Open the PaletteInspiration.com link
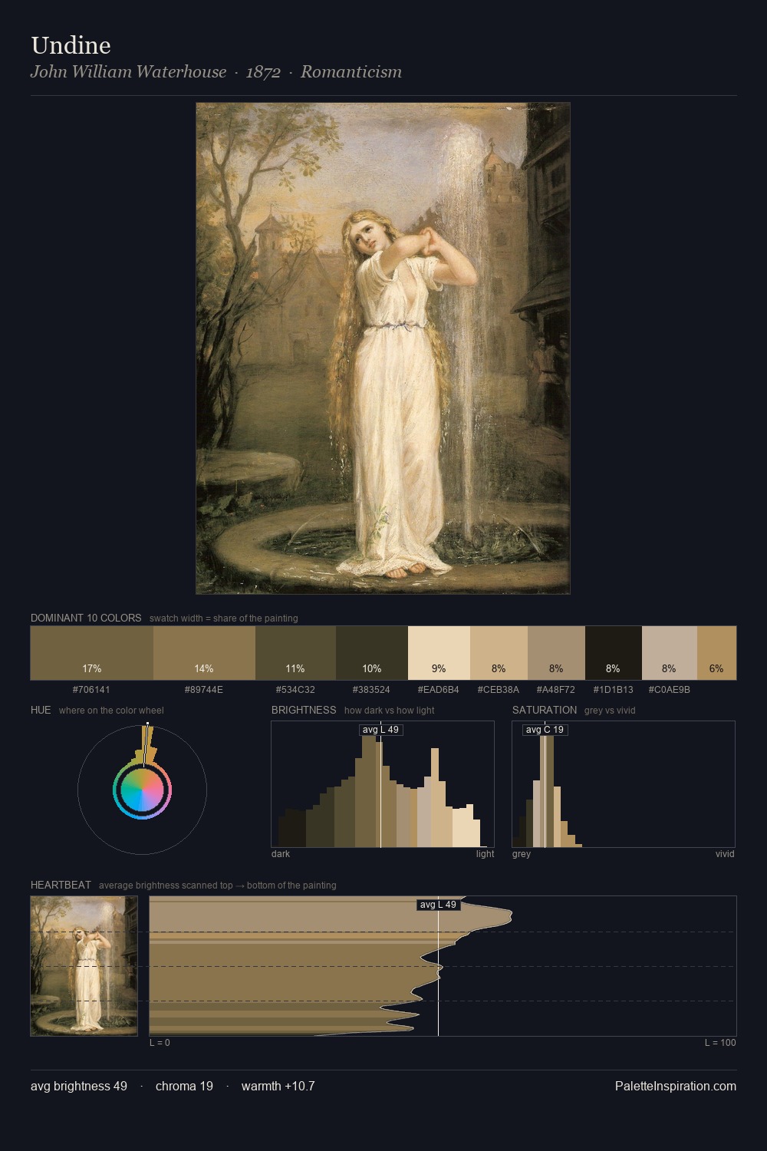Screen dimensions: 767x1151 pyautogui.click(x=676, y=1086)
